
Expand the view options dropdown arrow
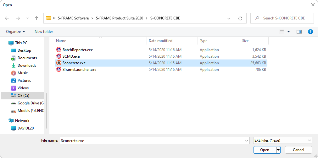click(288, 32)
